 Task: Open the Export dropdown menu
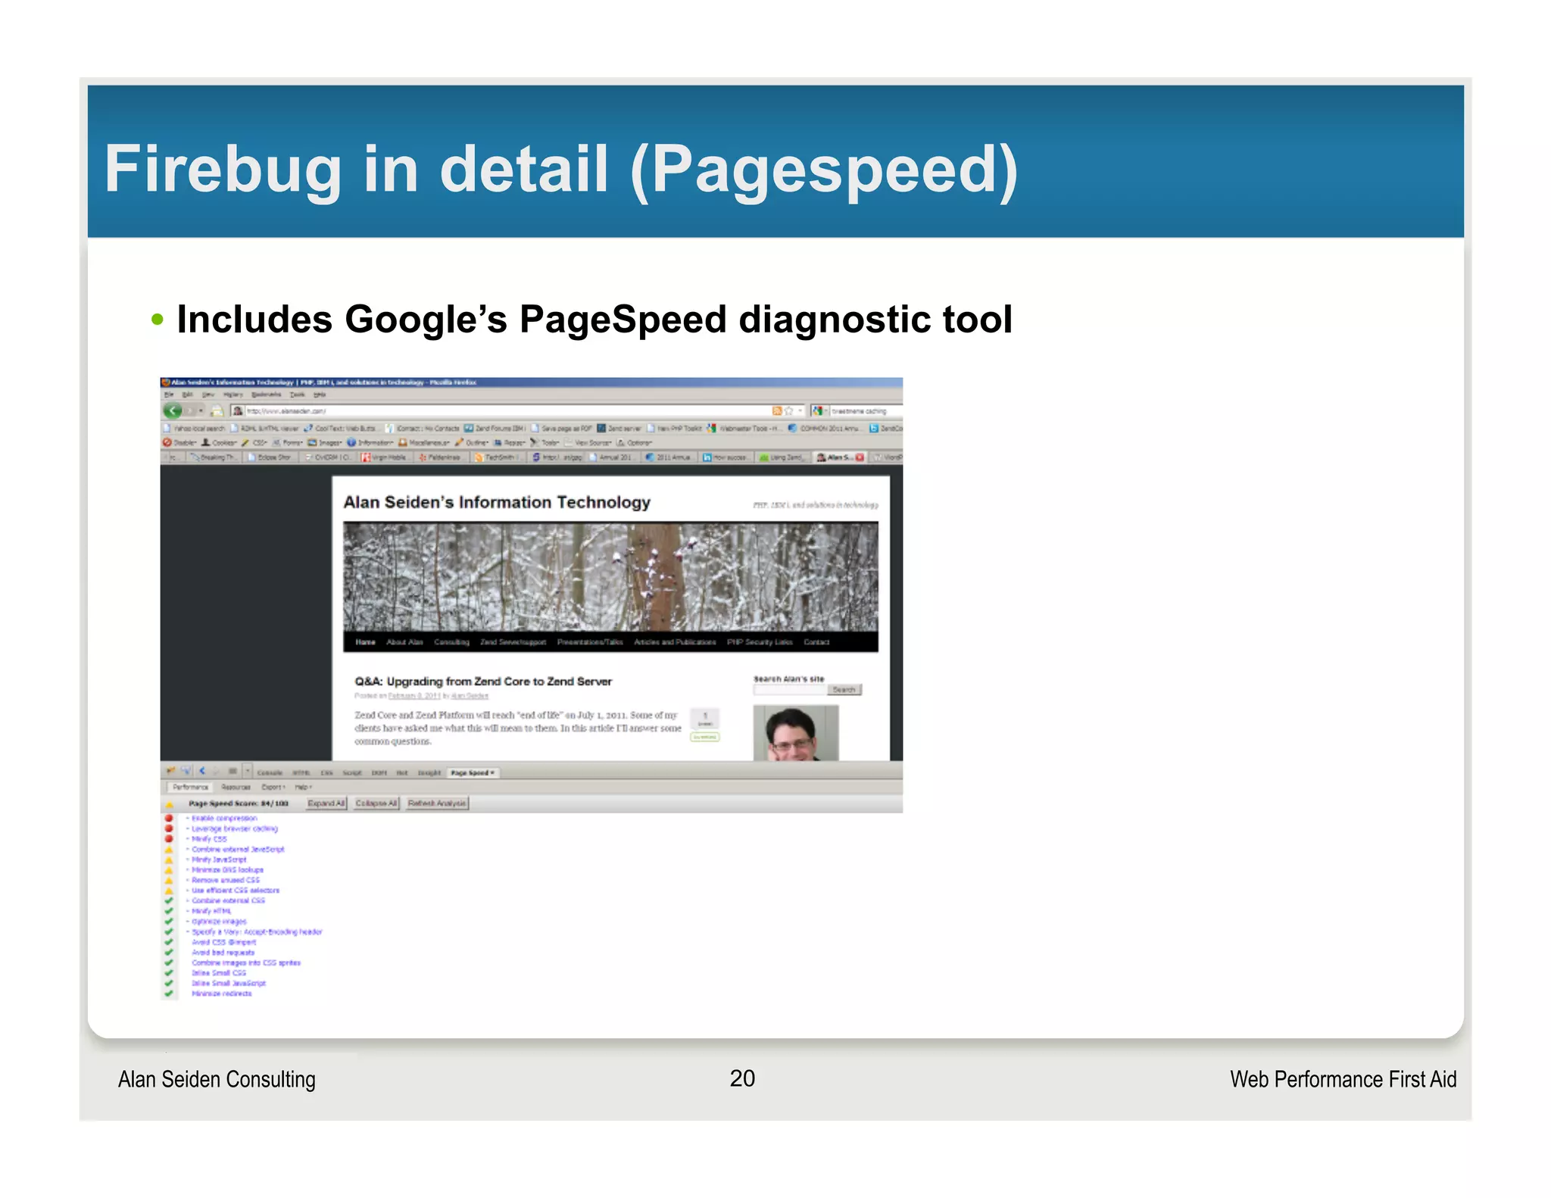click(273, 788)
